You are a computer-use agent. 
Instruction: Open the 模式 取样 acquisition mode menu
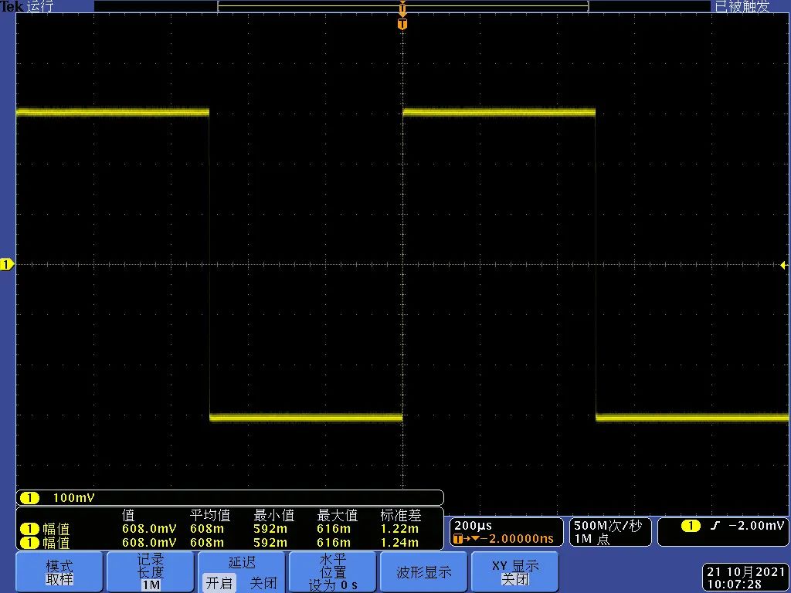click(59, 572)
